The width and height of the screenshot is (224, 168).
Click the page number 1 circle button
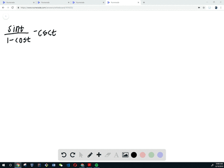[6, 16]
